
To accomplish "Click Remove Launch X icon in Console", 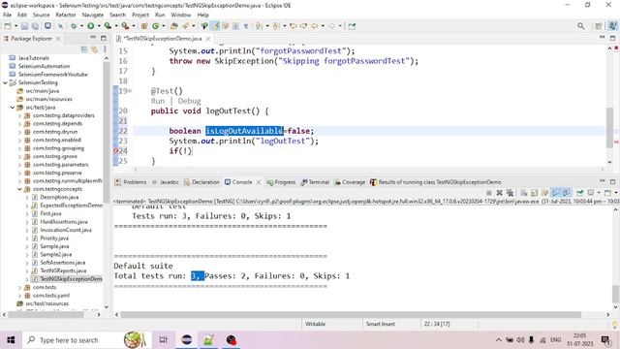I will coord(500,193).
